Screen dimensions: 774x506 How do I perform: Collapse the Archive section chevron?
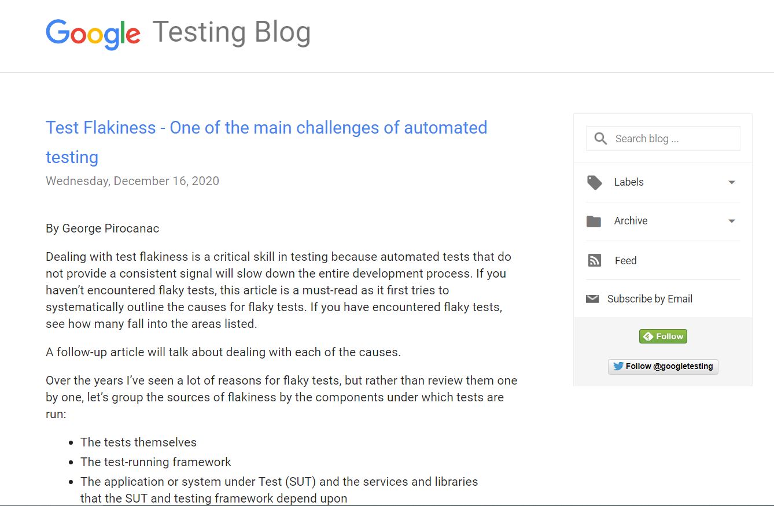732,221
